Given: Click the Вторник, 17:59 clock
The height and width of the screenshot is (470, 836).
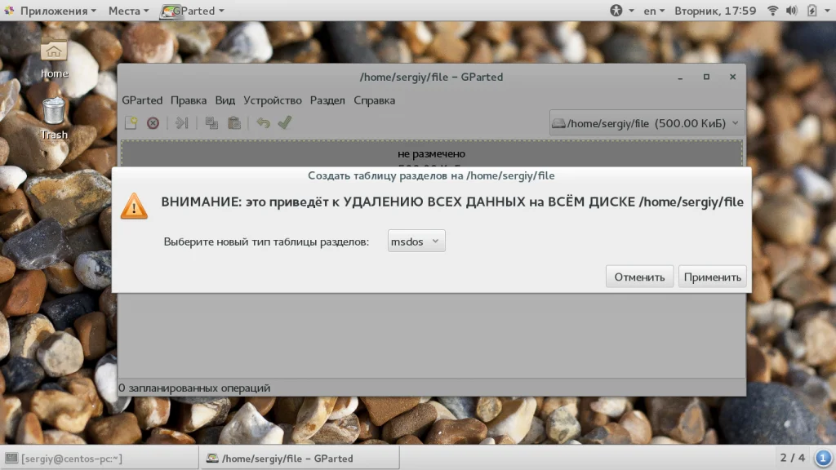Looking at the screenshot, I should point(715,11).
